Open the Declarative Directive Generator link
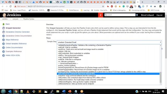This screenshot has height=94, width=167. [18, 32]
